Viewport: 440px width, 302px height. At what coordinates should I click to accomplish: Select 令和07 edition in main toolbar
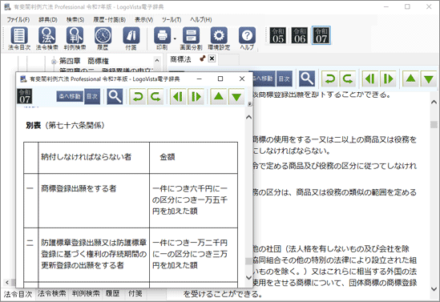pos(321,35)
